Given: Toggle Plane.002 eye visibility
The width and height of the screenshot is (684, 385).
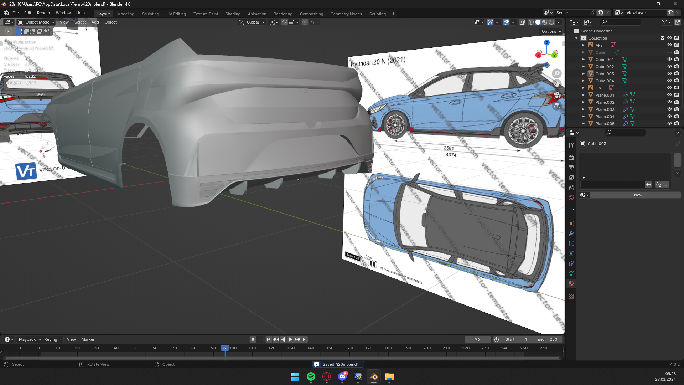Looking at the screenshot, I should [669, 102].
